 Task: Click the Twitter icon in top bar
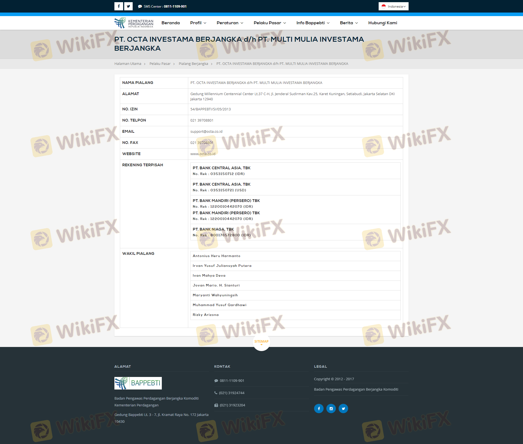coord(128,6)
